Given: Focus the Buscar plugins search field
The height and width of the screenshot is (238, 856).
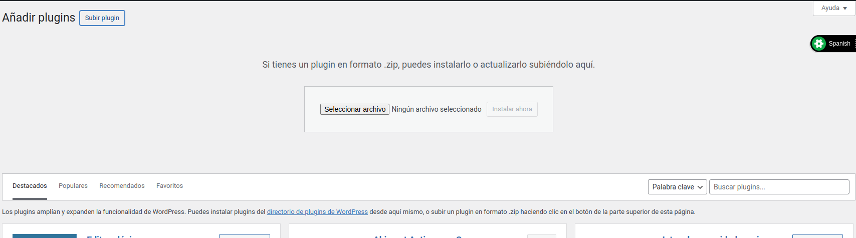Looking at the screenshot, I should click(x=779, y=187).
